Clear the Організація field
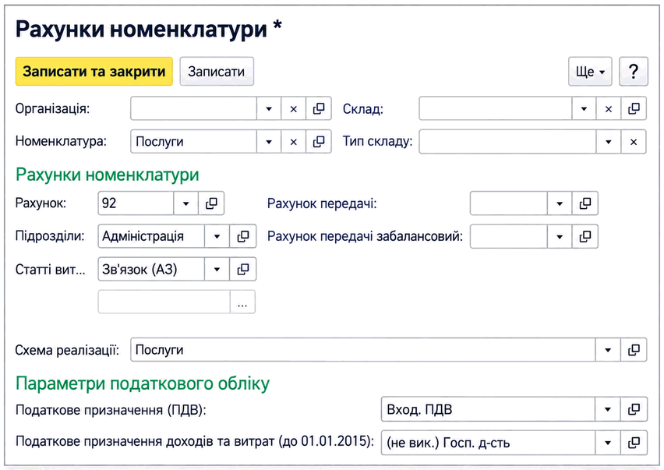The image size is (664, 470). (294, 109)
